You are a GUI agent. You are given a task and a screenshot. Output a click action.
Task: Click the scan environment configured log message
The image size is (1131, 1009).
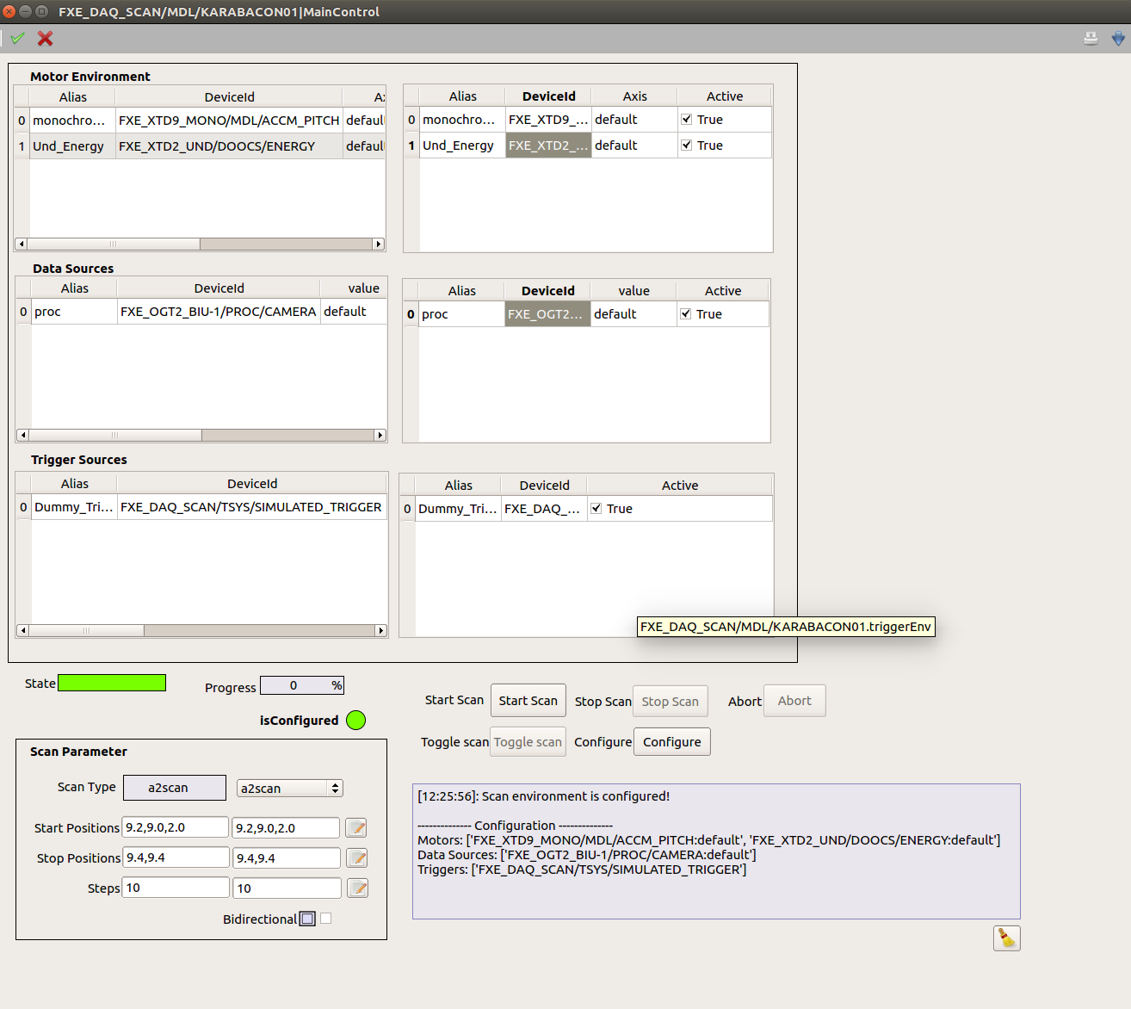pos(543,796)
